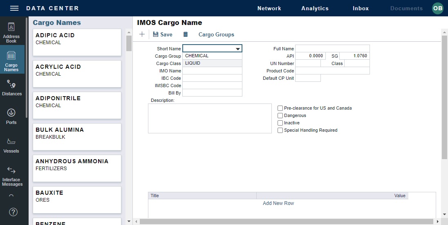Collapse the sidebar using the up chevron
448x225 pixels.
point(11,196)
